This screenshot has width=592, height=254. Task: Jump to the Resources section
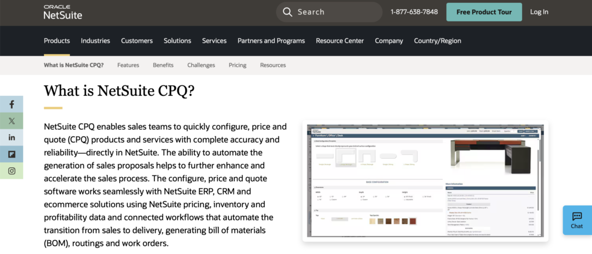click(x=273, y=65)
